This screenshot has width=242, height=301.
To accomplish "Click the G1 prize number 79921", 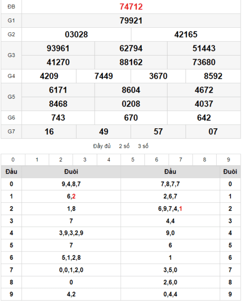I will coord(131,20).
